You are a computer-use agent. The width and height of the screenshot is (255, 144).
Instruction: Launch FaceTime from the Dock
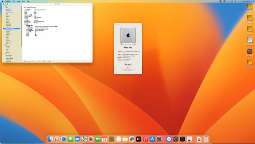pyautogui.click(x=98, y=139)
